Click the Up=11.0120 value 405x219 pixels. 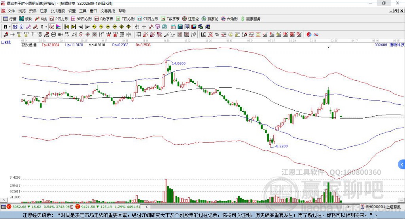(x=74, y=45)
